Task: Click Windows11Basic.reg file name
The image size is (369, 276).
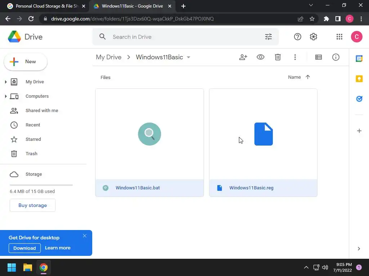Action: [251, 188]
